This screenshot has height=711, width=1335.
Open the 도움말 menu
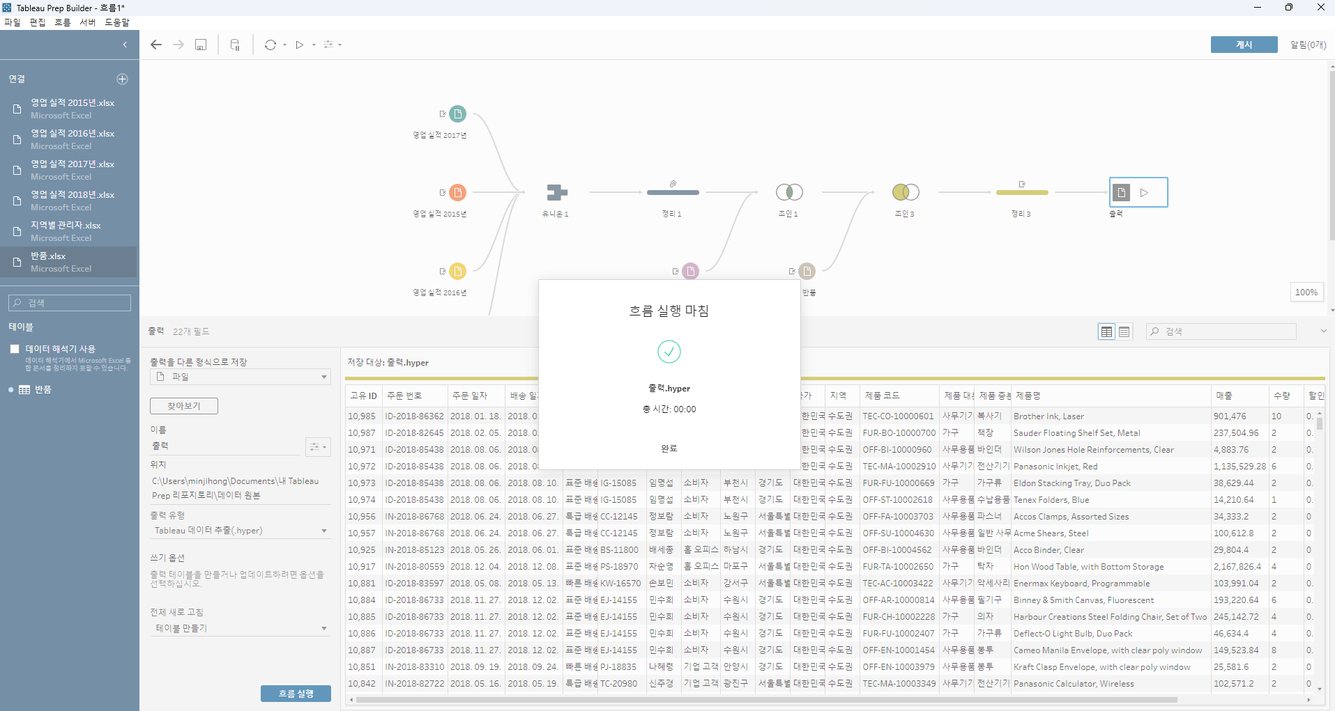coord(117,22)
